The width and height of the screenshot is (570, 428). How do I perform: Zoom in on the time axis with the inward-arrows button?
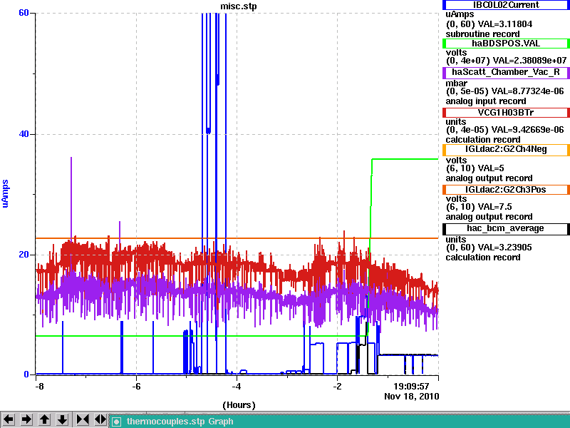pyautogui.click(x=83, y=419)
